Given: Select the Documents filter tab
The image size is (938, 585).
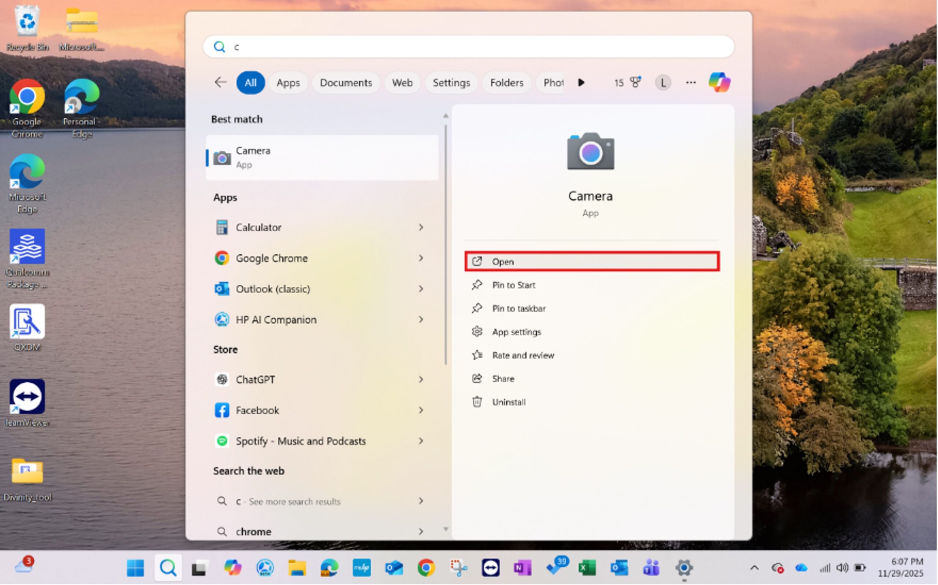Looking at the screenshot, I should pyautogui.click(x=346, y=83).
